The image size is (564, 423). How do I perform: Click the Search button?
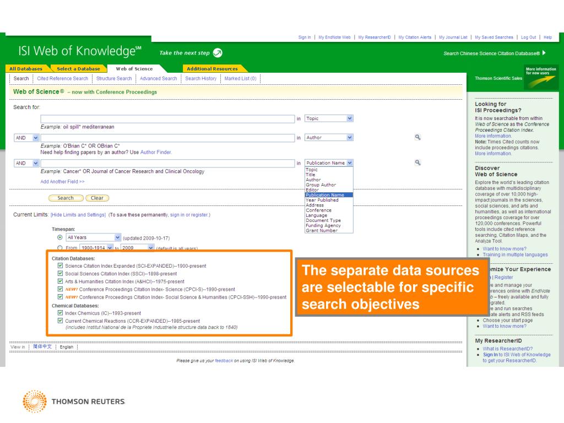click(x=66, y=198)
